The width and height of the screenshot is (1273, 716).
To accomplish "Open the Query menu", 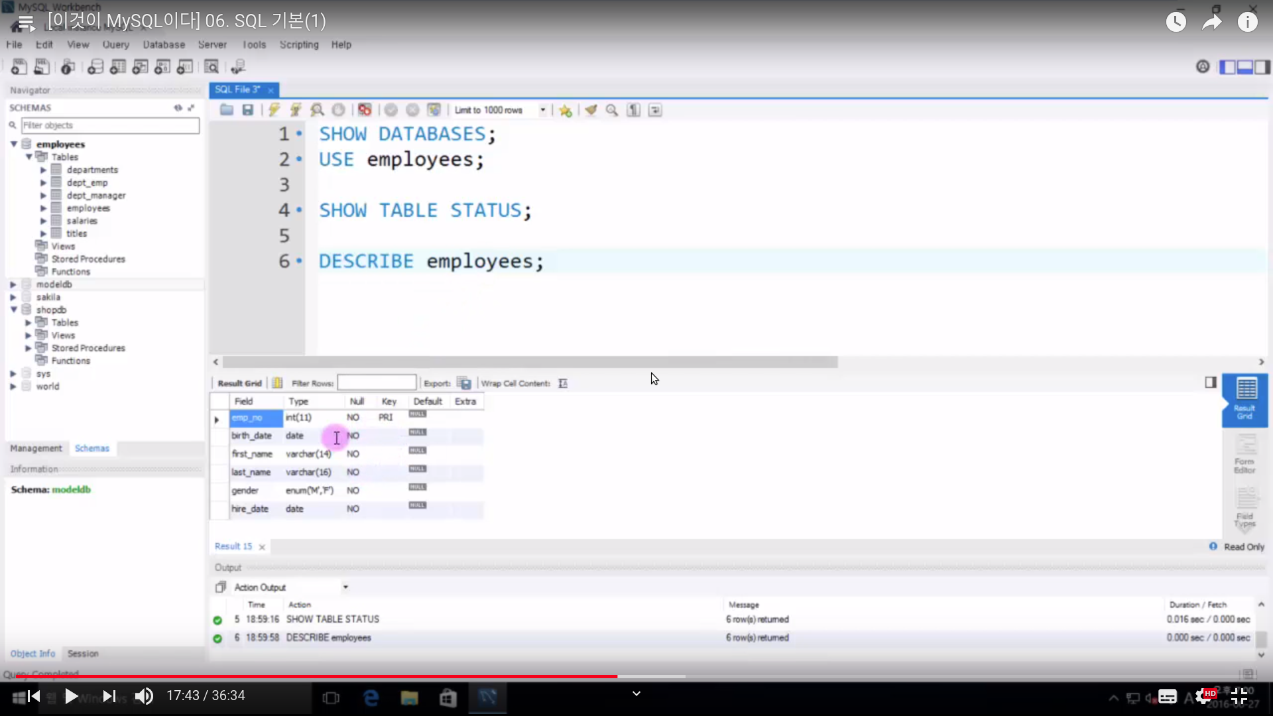I will [x=116, y=44].
